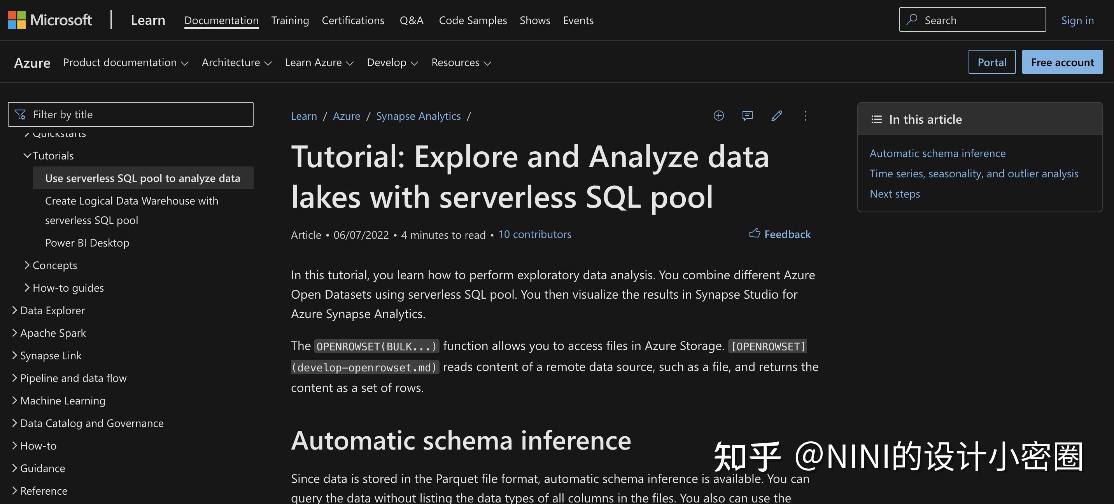
Task: Click the edit pencil icon
Action: click(x=777, y=116)
